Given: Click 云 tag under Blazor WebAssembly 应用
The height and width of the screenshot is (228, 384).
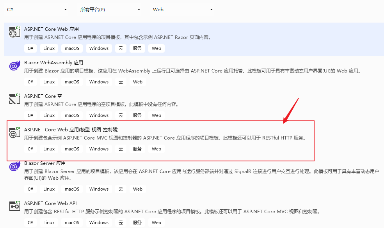Looking at the screenshot, I should [x=121, y=82].
